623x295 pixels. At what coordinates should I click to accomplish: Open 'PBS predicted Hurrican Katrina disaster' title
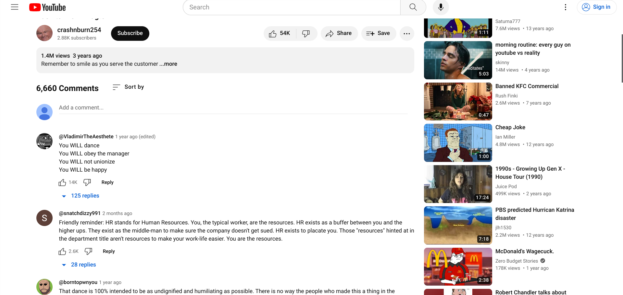click(535, 214)
